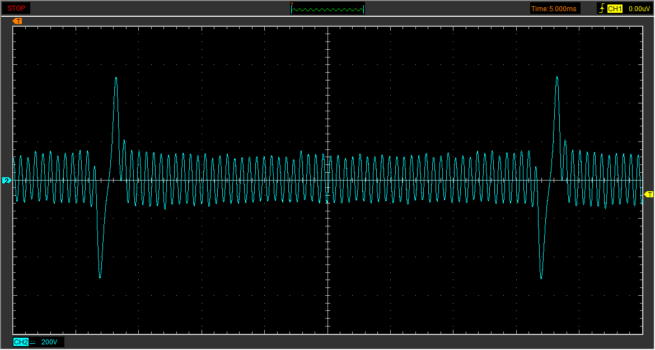Click the orange T trigger position marker
655x350 pixels.
17,21
